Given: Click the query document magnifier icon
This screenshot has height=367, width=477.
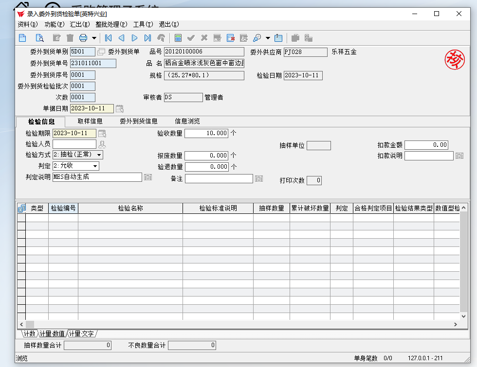Looking at the screenshot, I should [x=39, y=38].
